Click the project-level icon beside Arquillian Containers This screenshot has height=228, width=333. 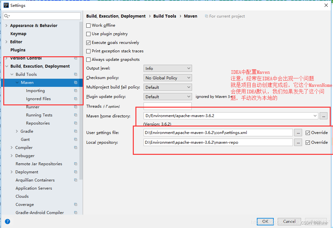[76, 180]
